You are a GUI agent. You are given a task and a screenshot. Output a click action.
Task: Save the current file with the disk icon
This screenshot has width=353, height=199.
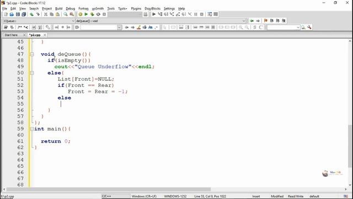(x=18, y=14)
